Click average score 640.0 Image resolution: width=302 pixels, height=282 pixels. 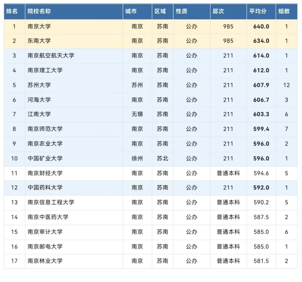click(261, 26)
